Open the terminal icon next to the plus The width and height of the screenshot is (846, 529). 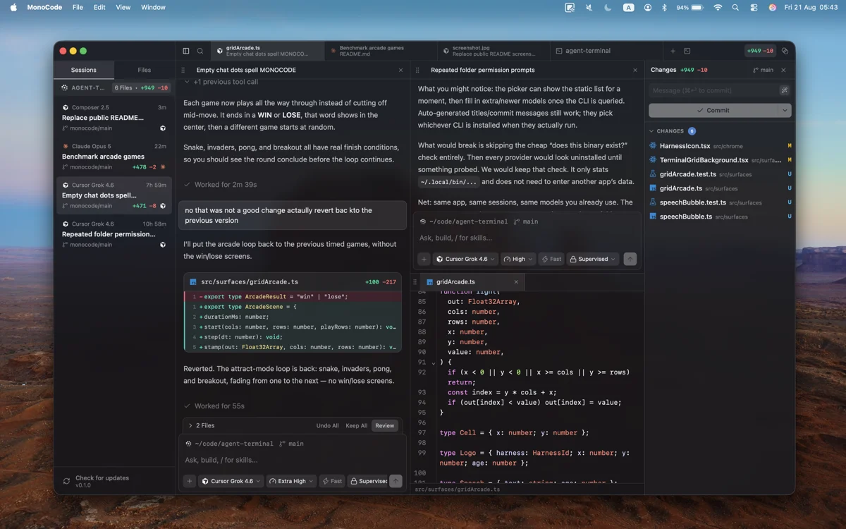pyautogui.click(x=687, y=51)
